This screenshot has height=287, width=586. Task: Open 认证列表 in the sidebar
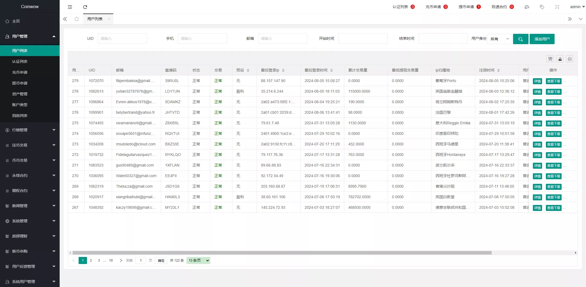[20, 61]
